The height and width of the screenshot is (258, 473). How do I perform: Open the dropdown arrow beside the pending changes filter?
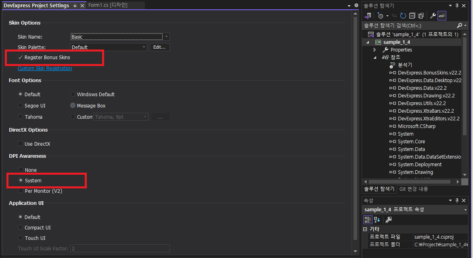387,16
